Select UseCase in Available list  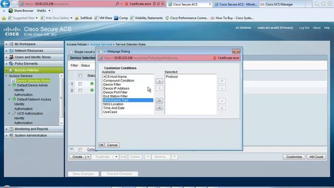point(128,112)
